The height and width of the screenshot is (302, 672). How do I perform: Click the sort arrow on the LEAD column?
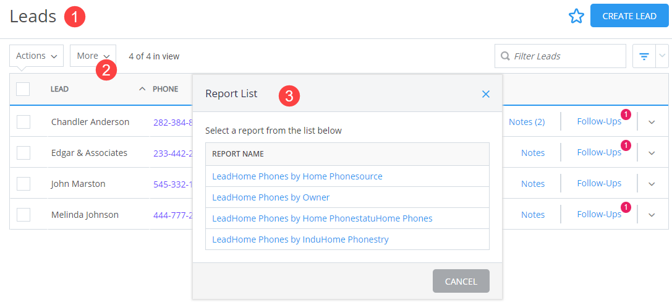point(142,88)
